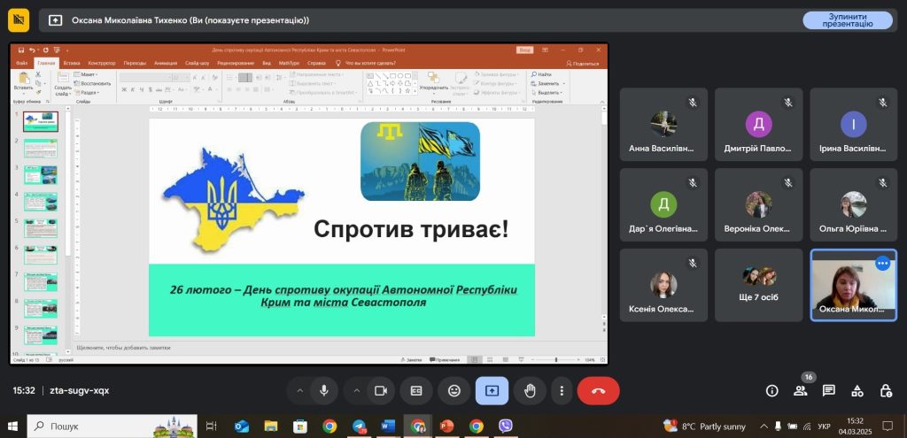Click the present screen button
Image resolution: width=907 pixels, height=438 pixels.
tap(492, 390)
